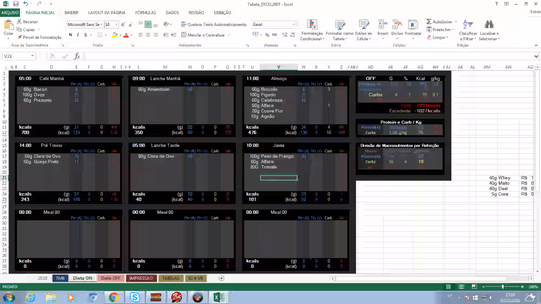Switch to INSERIR ribbon tab

click(x=71, y=12)
